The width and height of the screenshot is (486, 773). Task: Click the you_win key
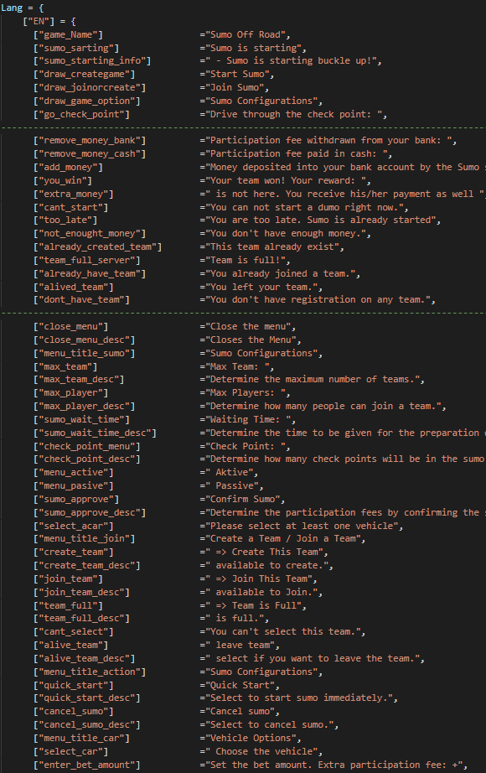[63, 180]
